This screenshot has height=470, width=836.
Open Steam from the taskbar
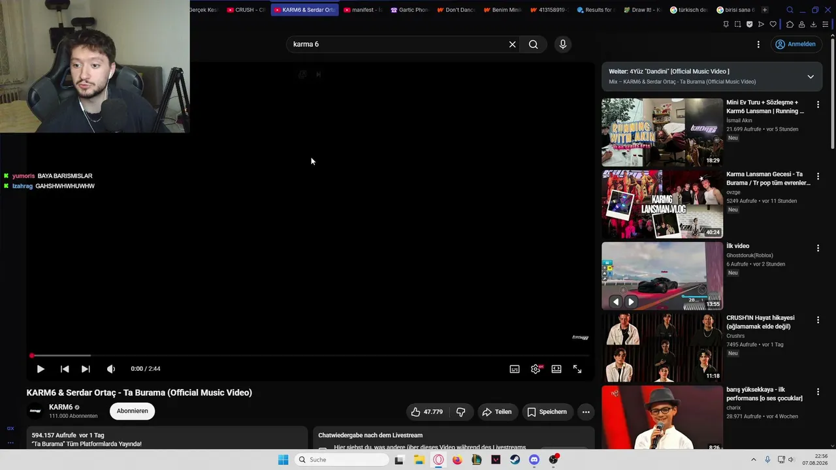[515, 460]
